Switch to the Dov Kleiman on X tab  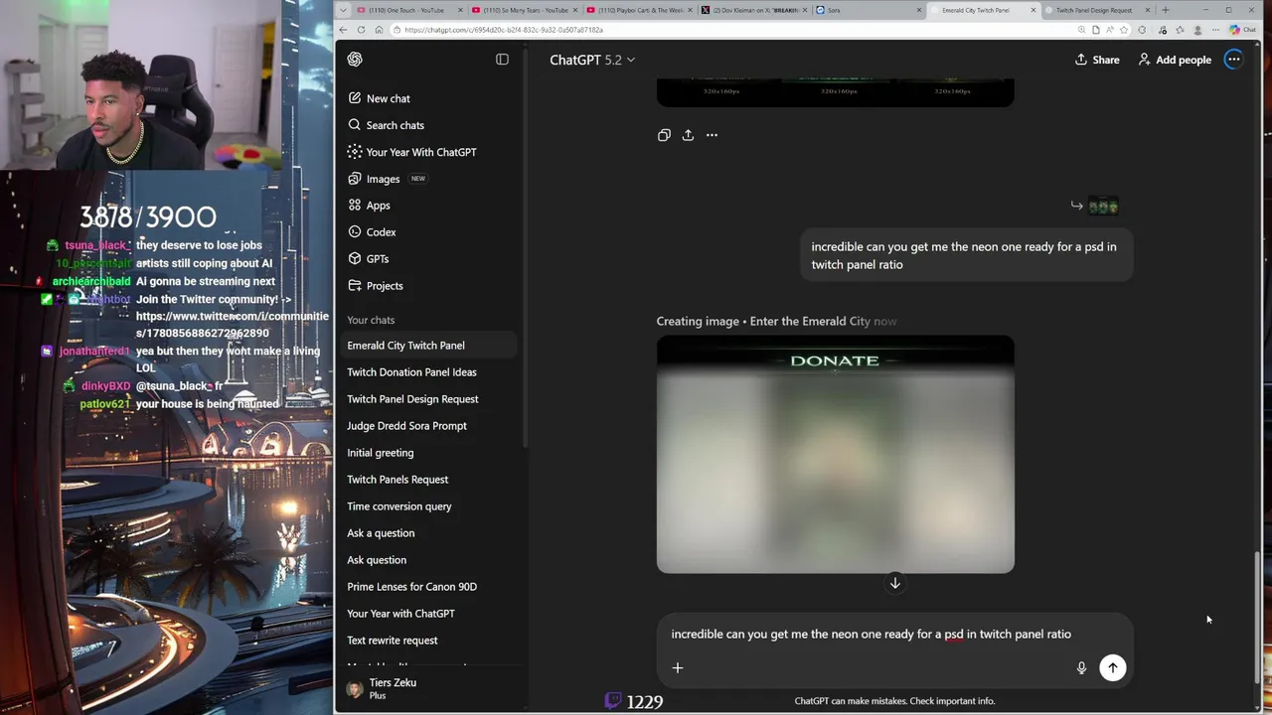(x=752, y=10)
